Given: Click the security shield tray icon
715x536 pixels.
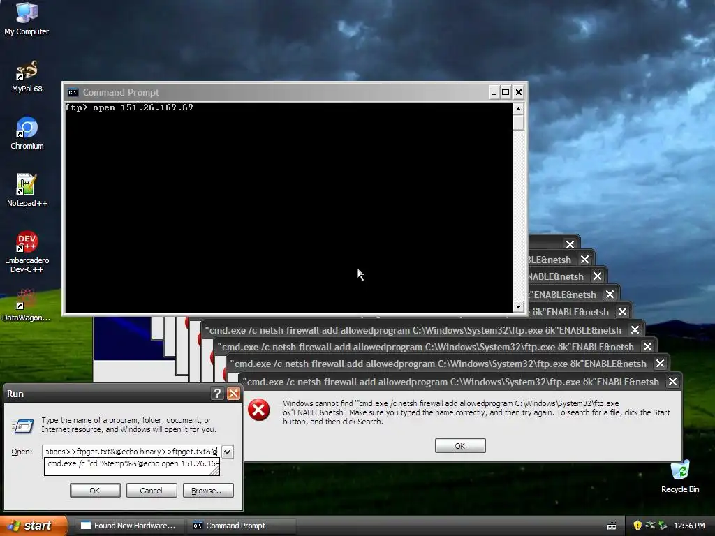Looking at the screenshot, I should click(637, 526).
